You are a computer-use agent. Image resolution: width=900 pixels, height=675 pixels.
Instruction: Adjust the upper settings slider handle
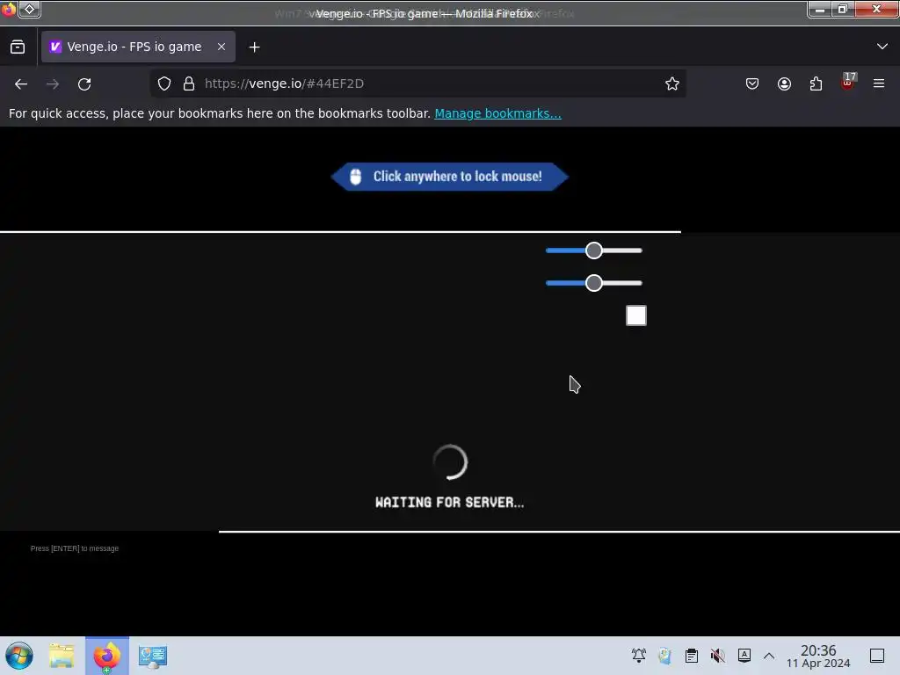[594, 250]
